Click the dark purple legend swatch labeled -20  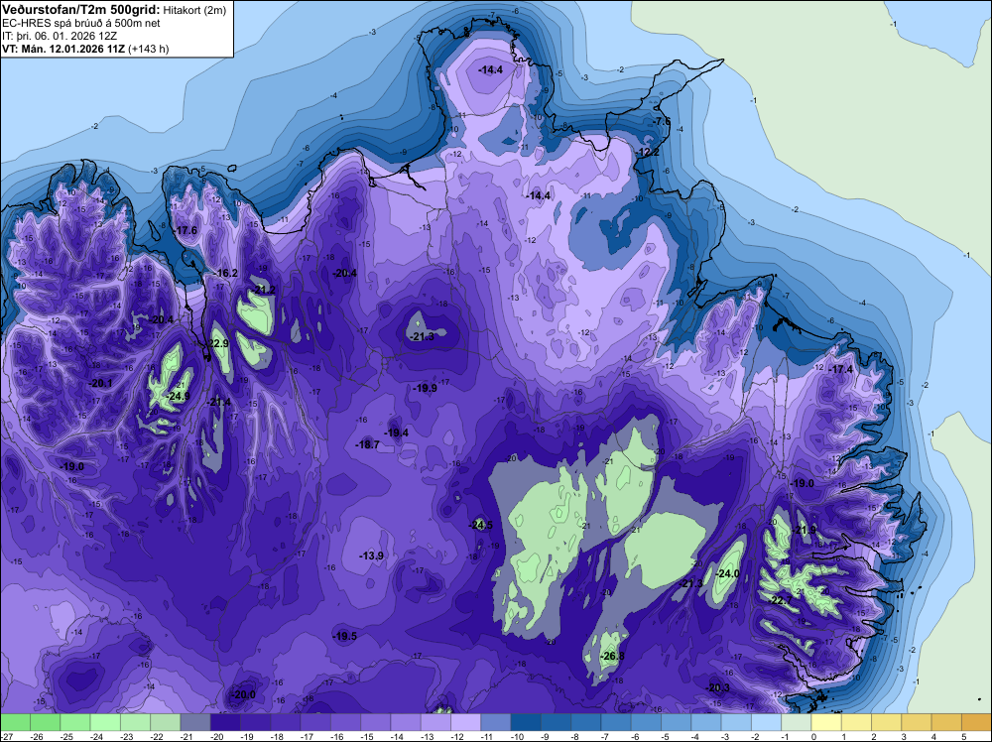[x=225, y=722]
